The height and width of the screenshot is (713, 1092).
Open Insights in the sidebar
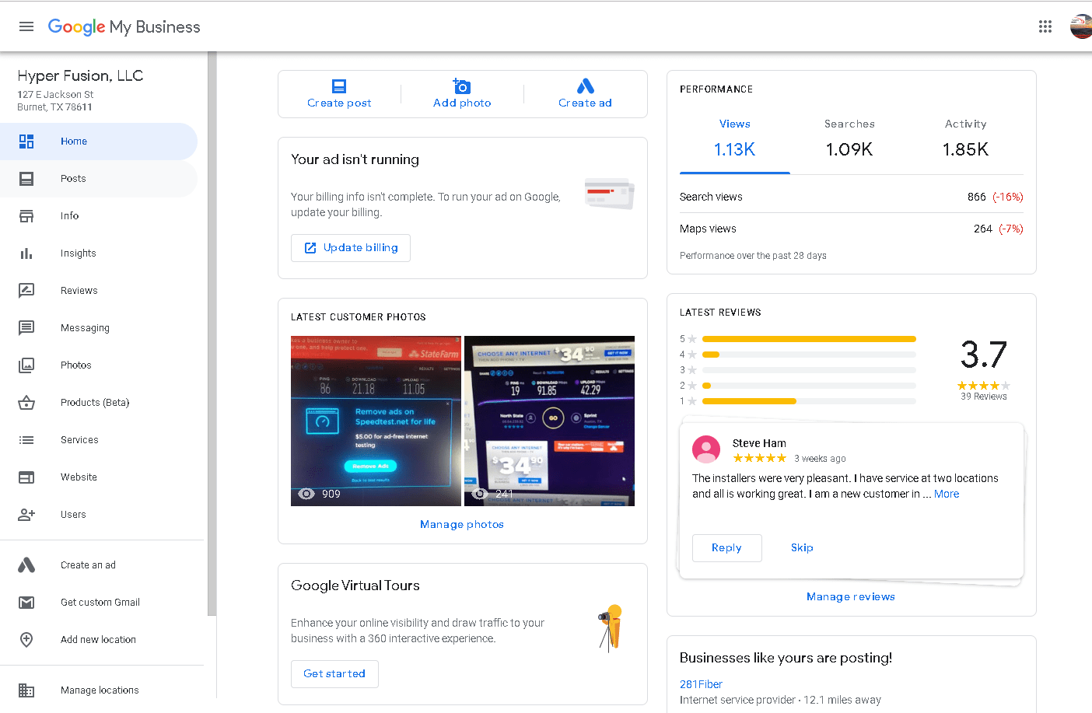click(x=99, y=253)
